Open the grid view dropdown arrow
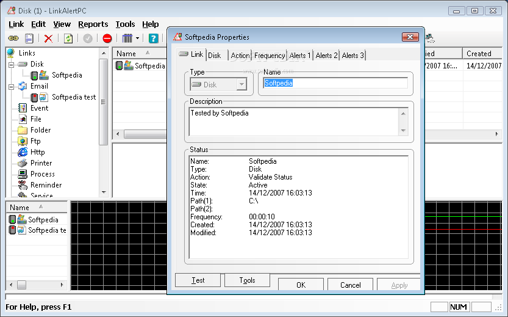This screenshot has width=508, height=317. click(x=137, y=38)
